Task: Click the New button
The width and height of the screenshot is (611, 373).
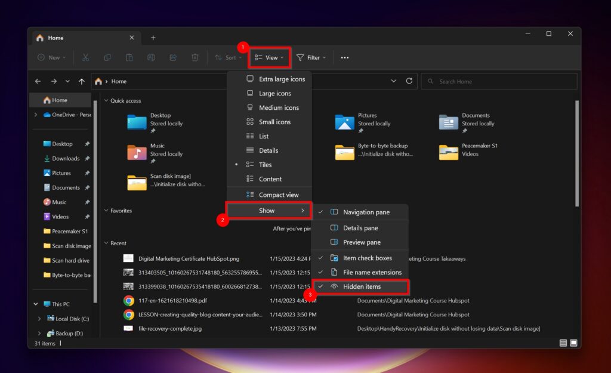Action: pyautogui.click(x=51, y=57)
